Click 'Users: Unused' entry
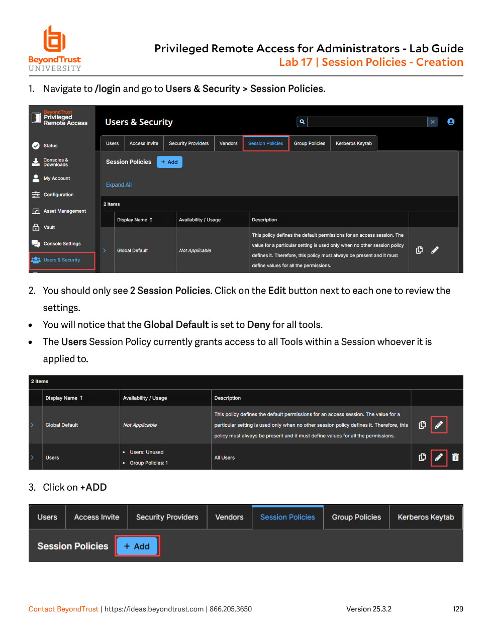This screenshot has height=637, width=492. (147, 452)
